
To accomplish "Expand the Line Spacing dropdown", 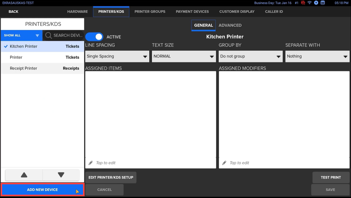I will coord(117,56).
